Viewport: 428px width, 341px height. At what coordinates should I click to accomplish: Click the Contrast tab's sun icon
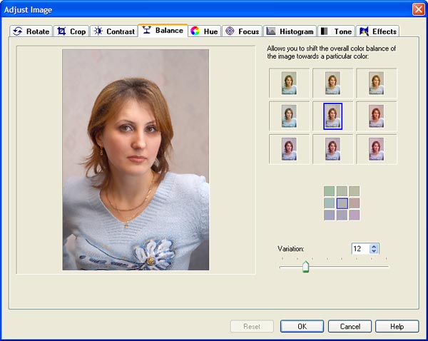coord(98,31)
